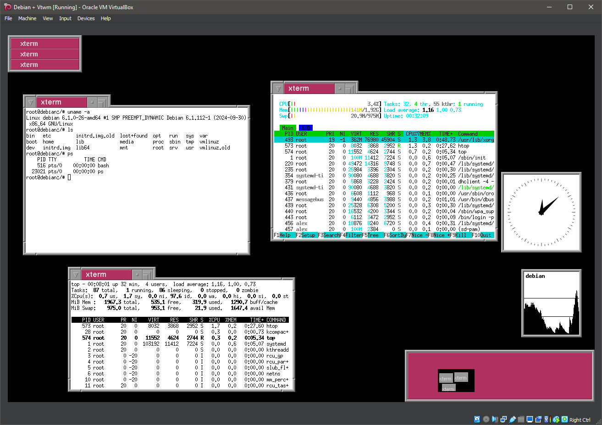Click the mouse integration status icon
602x425 pixels.
tap(556, 419)
